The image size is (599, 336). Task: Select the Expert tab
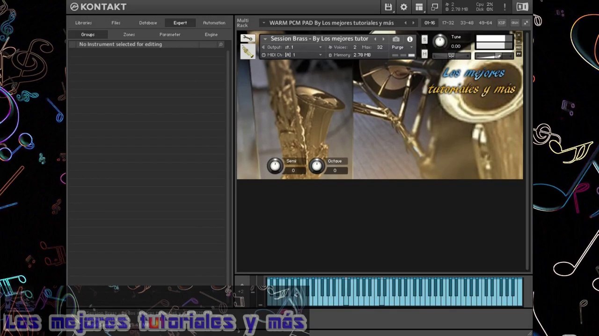pos(180,23)
